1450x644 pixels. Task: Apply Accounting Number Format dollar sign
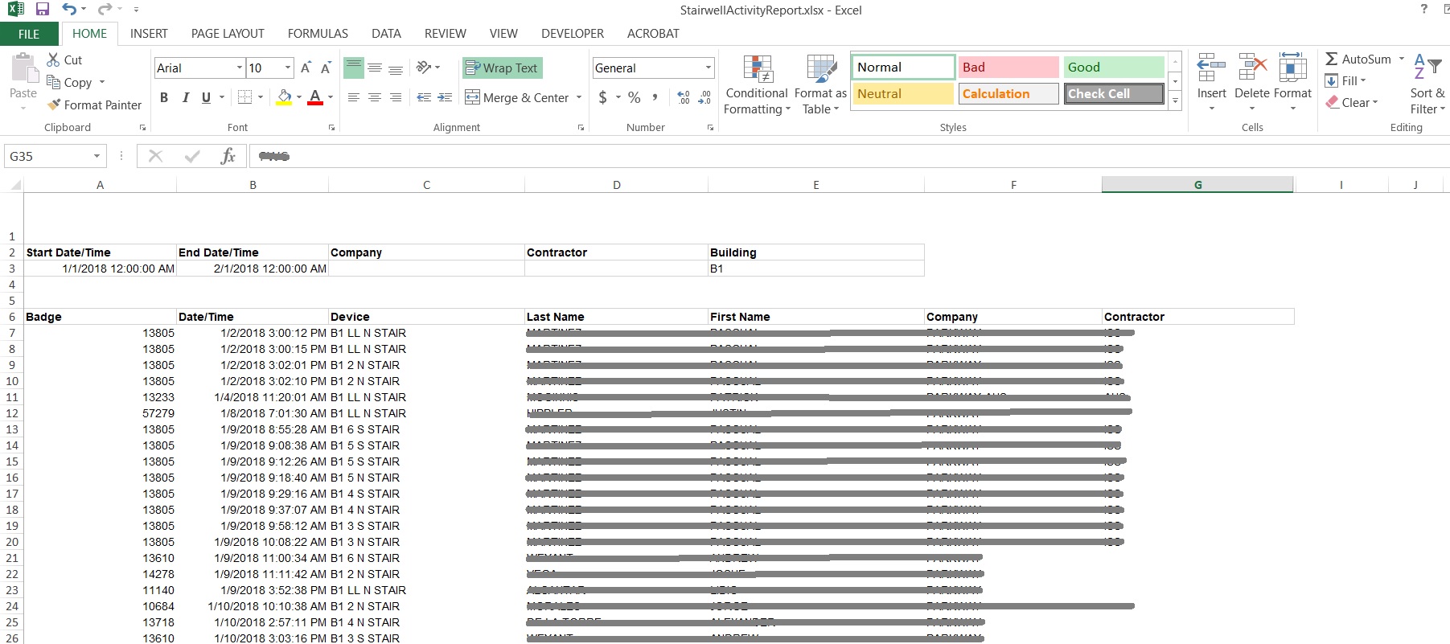point(602,97)
